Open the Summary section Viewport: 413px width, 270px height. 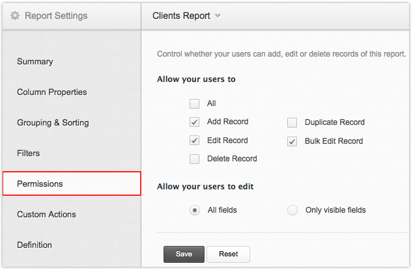(x=35, y=62)
